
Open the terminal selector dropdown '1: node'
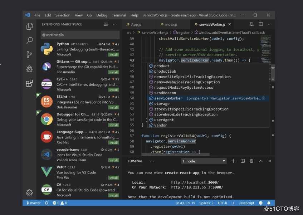point(204,161)
